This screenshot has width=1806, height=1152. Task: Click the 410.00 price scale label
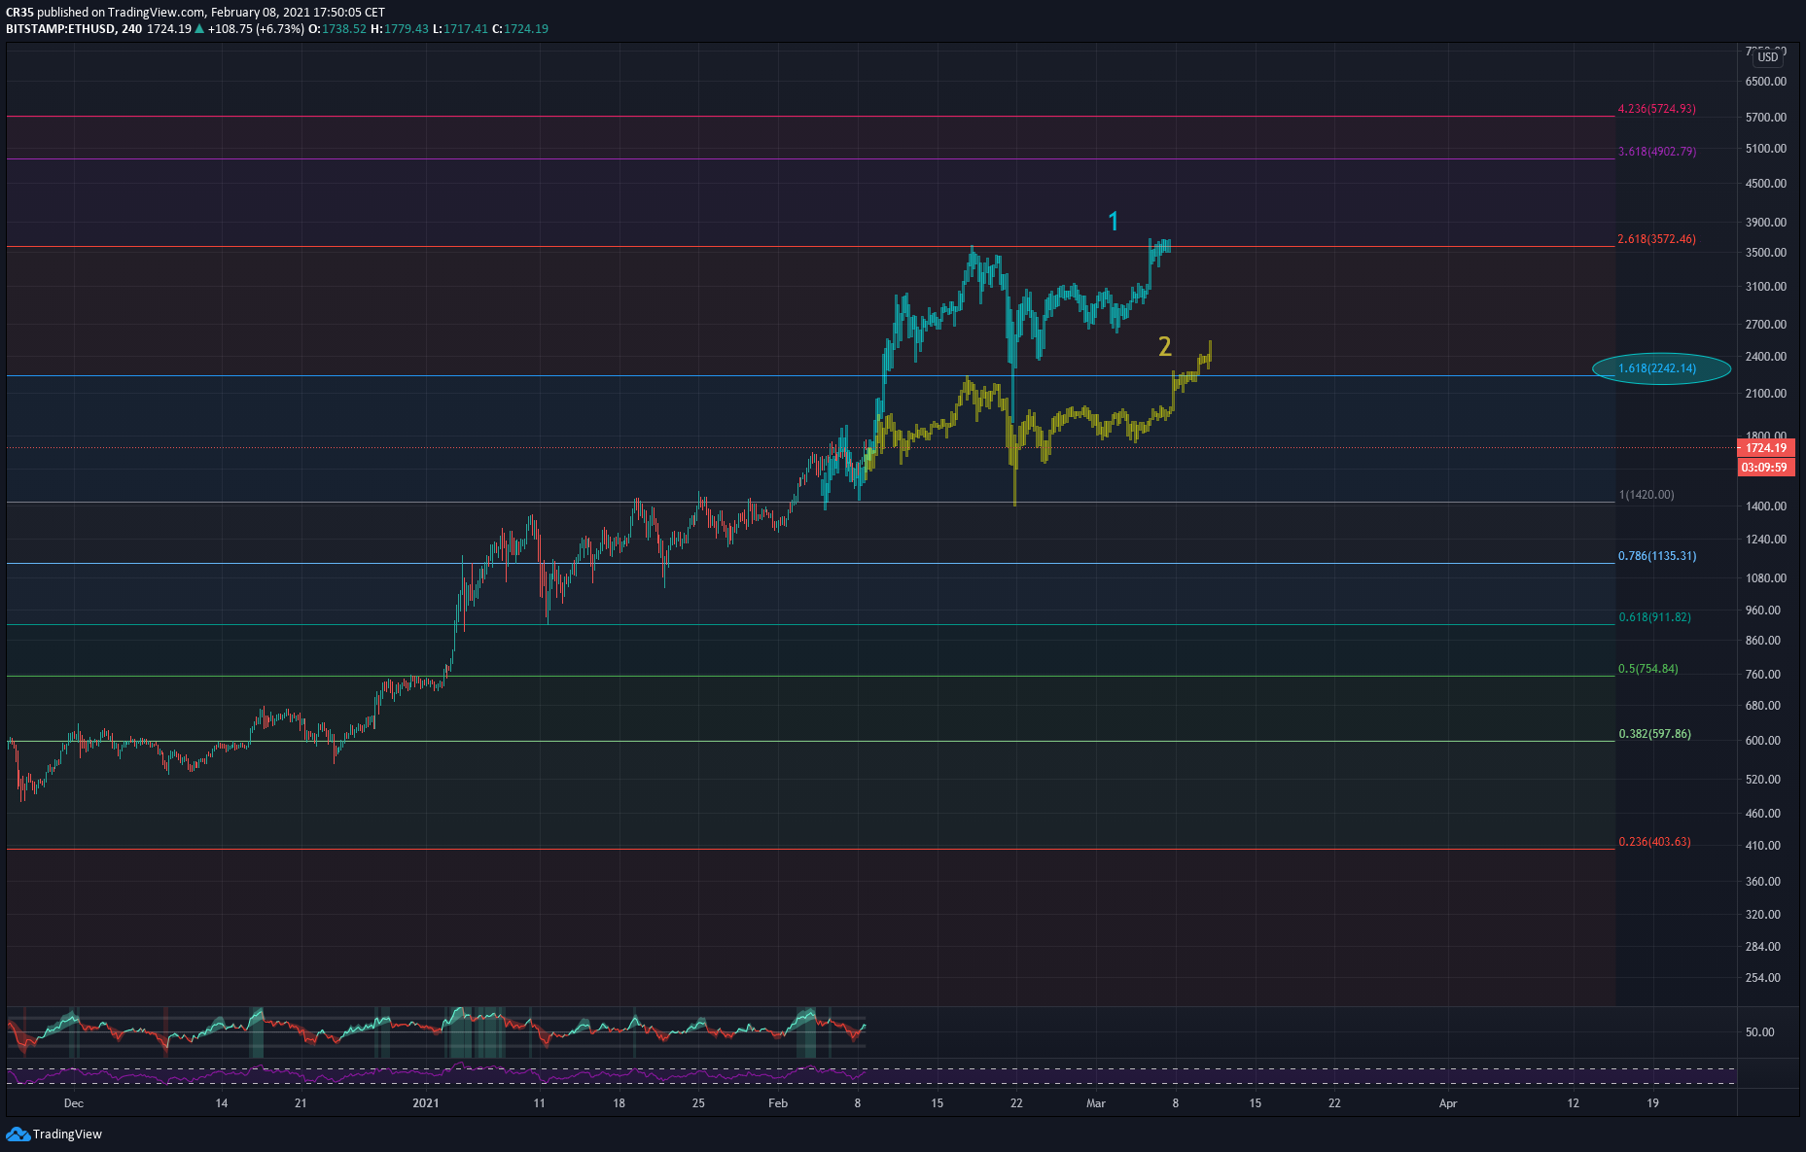[x=1763, y=846]
